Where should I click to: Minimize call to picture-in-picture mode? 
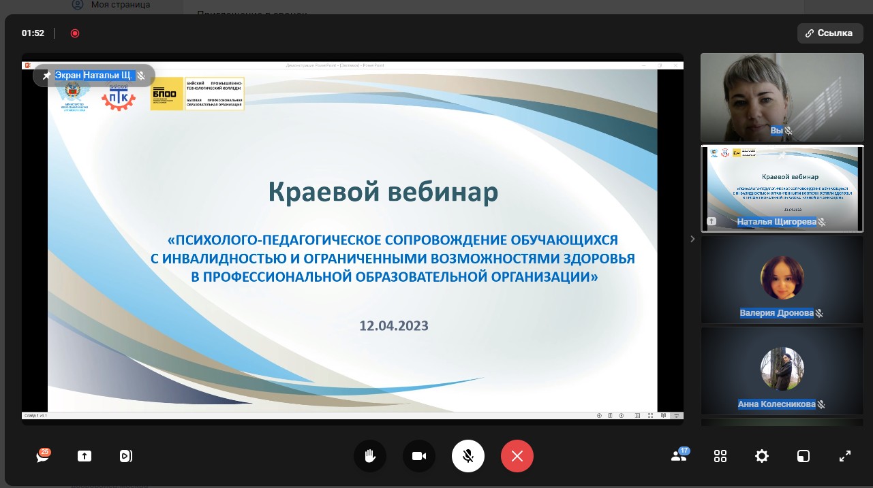803,456
